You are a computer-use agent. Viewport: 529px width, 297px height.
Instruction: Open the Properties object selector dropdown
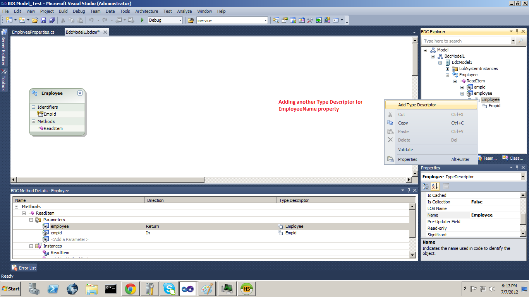[x=523, y=177]
